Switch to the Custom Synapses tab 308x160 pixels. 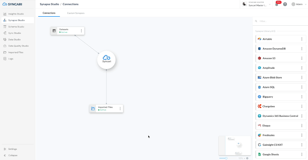(76, 13)
